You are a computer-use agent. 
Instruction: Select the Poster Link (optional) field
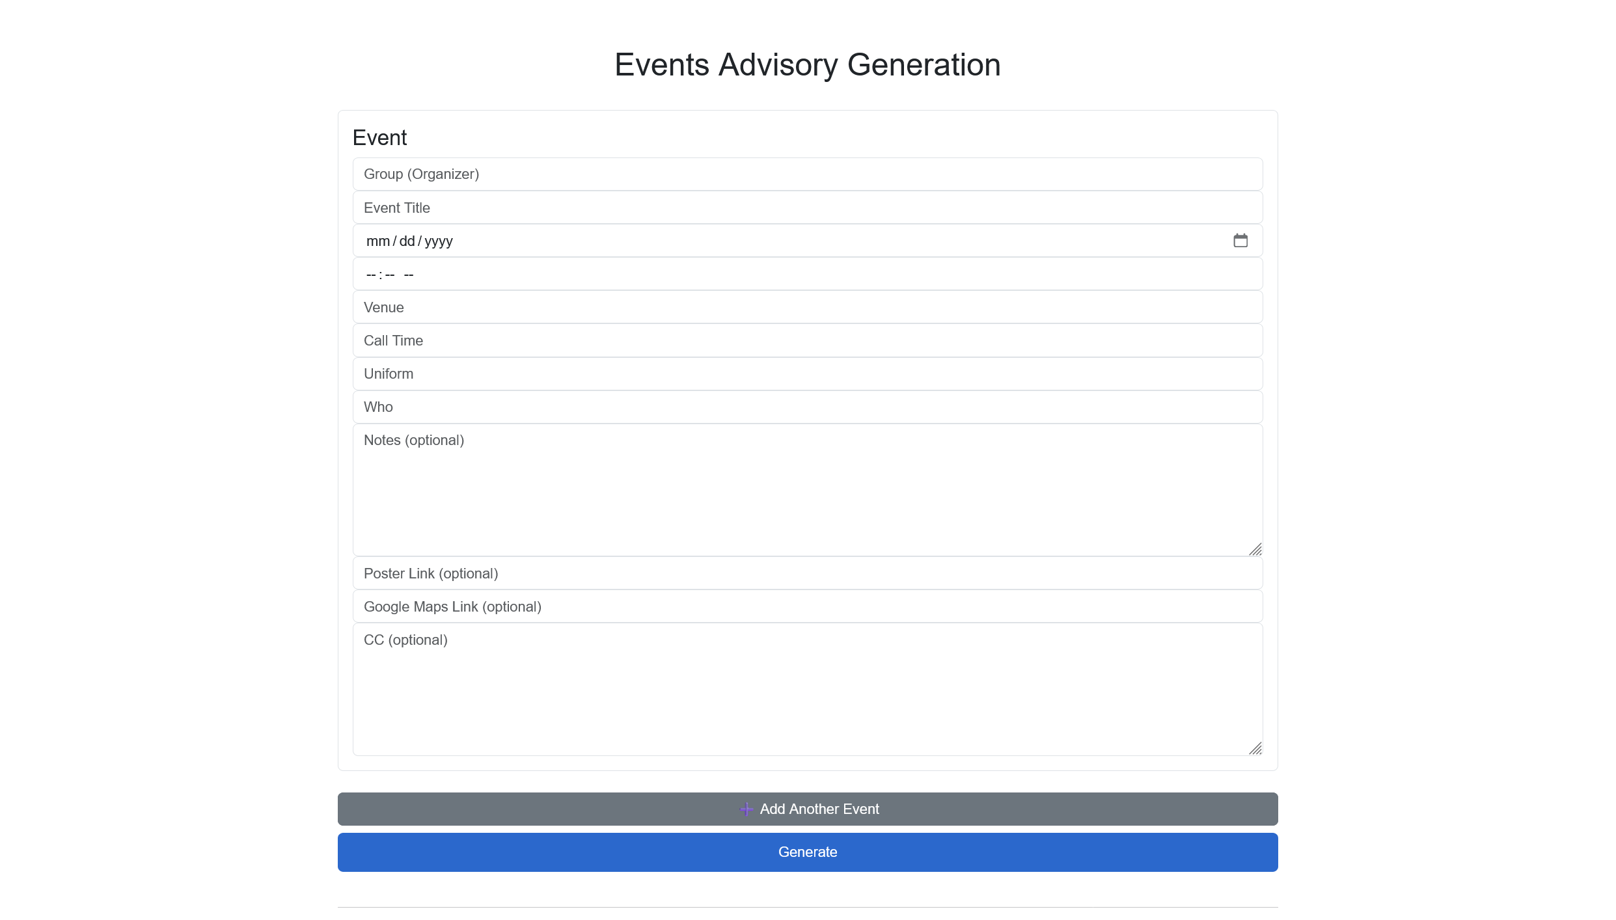click(x=807, y=573)
